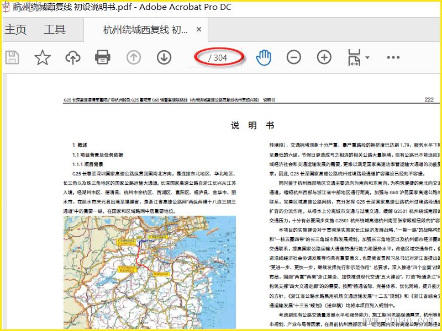
Task: Zoom in with the plus circle icon
Action: [324, 57]
